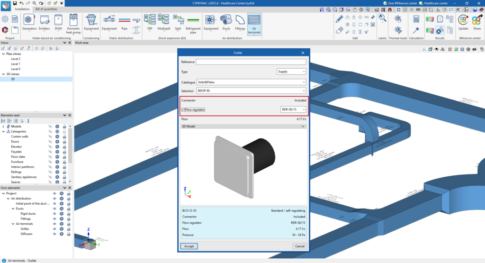
Task: Open the Air terminals tool
Action: coord(254,24)
